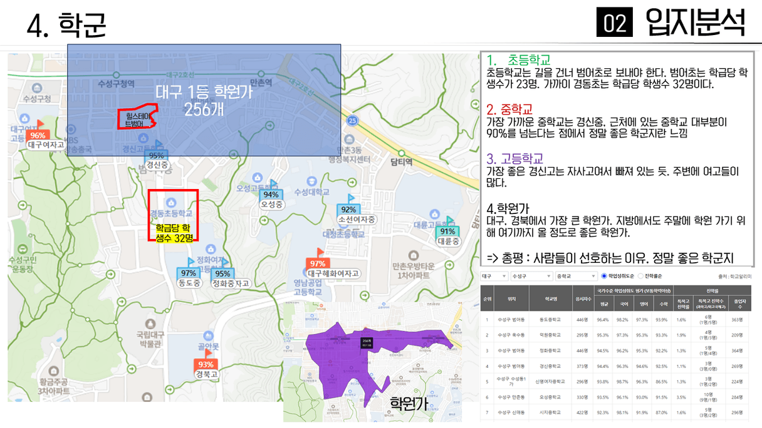Screen dimensions: 762x428
Task: Click the 경동초등학교 school pin icon
Action: pyautogui.click(x=172, y=201)
